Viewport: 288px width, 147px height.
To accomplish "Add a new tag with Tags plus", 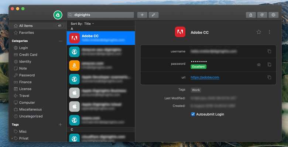I will pos(60,124).
